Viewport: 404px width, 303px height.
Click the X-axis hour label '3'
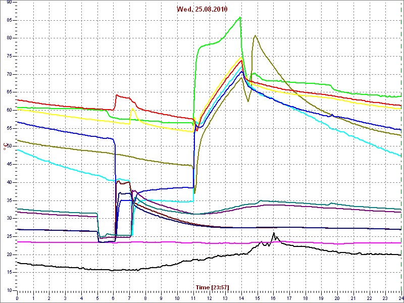tap(65, 297)
